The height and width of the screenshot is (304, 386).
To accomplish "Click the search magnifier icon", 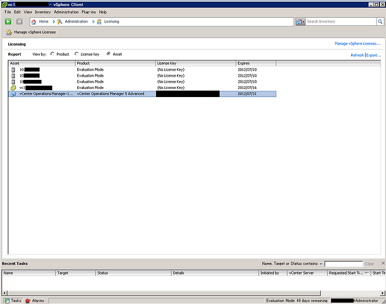I will click(x=380, y=21).
